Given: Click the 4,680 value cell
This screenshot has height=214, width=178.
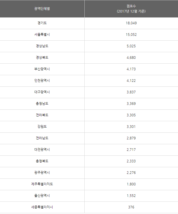Looking at the screenshot, I should [x=131, y=58].
